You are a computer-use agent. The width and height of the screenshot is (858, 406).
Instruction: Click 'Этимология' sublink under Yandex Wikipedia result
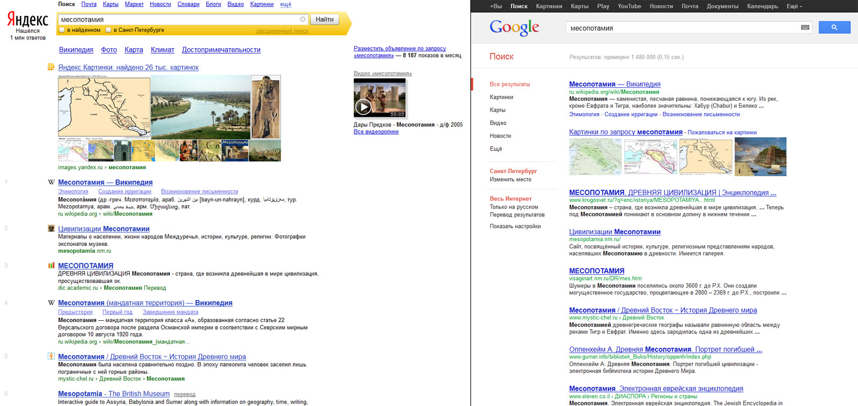coord(73,192)
